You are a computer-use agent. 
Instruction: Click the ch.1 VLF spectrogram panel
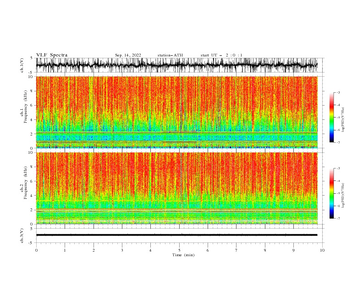point(176,112)
